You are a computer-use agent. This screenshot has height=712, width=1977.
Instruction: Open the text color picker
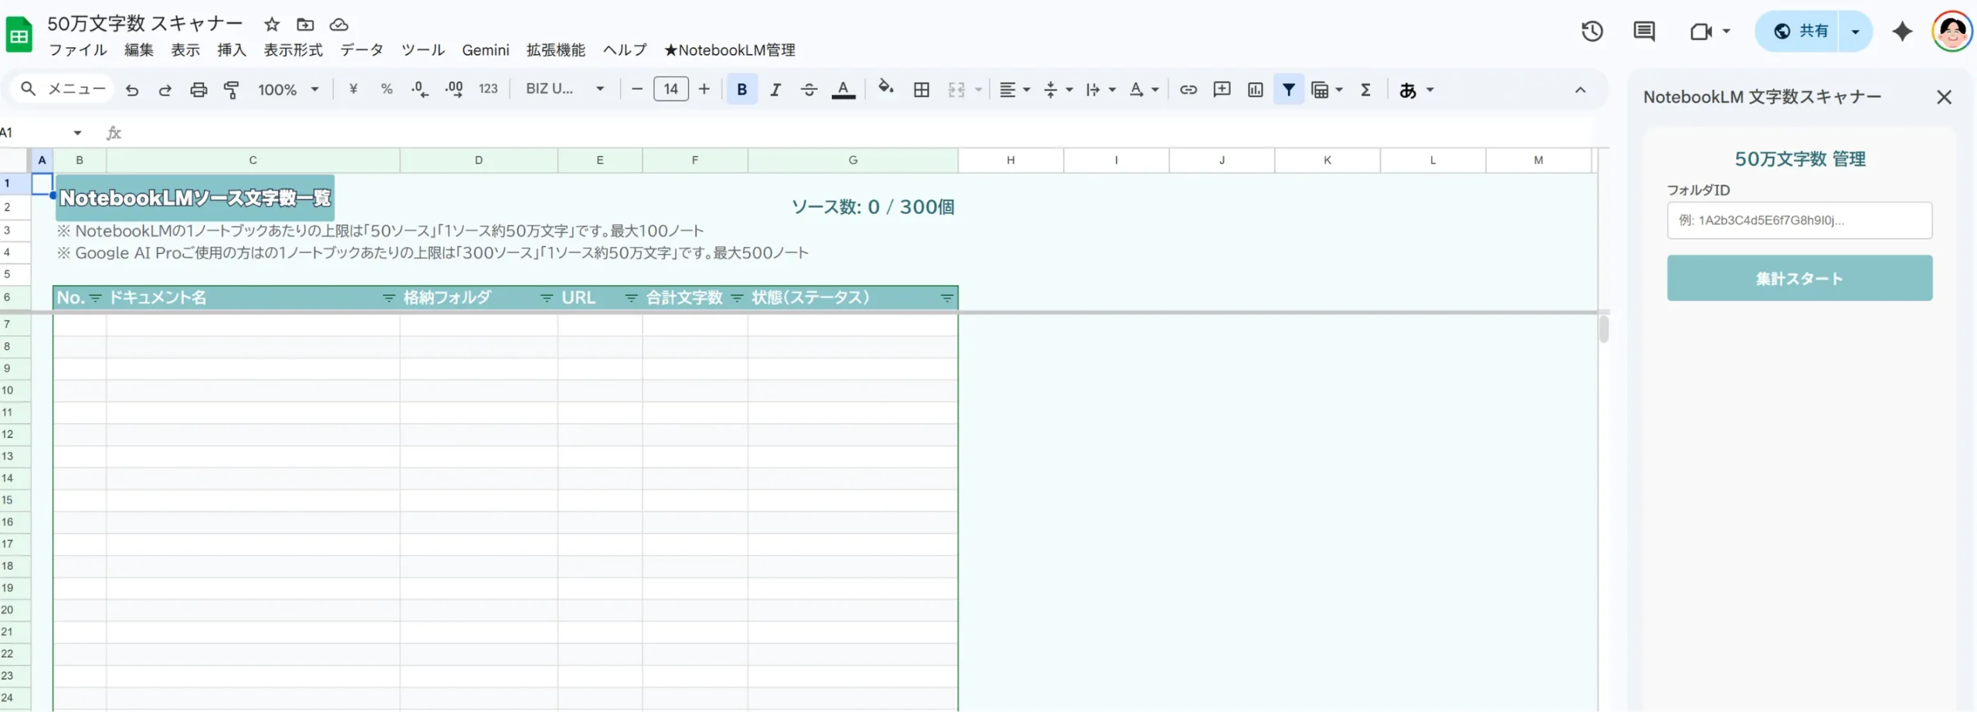coord(843,90)
